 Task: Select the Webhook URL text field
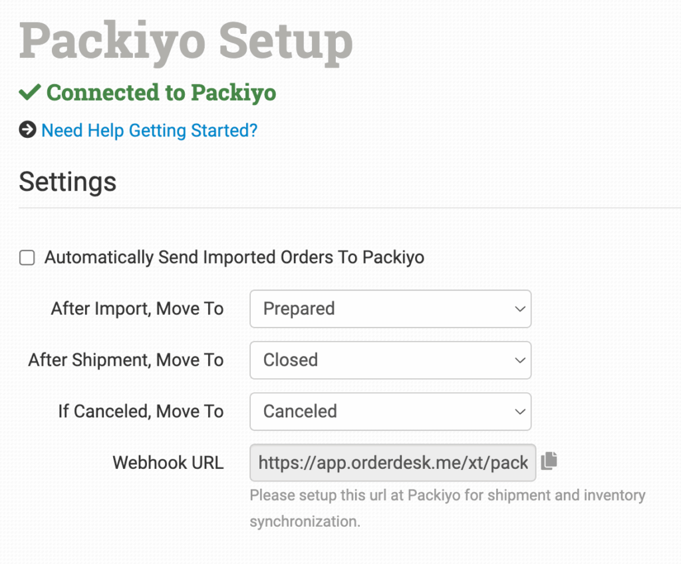pyautogui.click(x=392, y=462)
